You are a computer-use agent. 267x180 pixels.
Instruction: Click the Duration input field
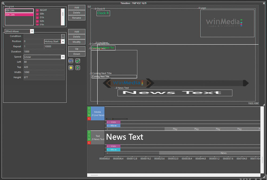pos(44,52)
